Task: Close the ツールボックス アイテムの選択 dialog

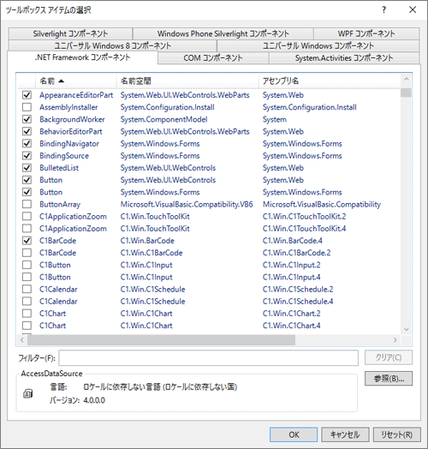Action: [x=413, y=9]
